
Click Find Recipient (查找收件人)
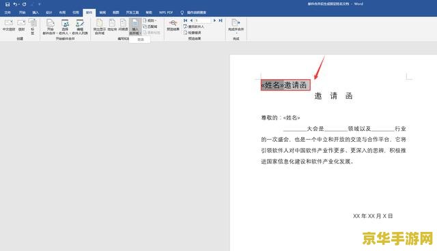[x=194, y=27]
